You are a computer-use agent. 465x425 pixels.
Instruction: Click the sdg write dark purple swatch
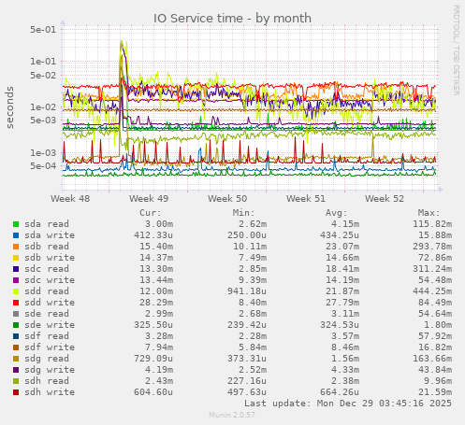click(16, 370)
